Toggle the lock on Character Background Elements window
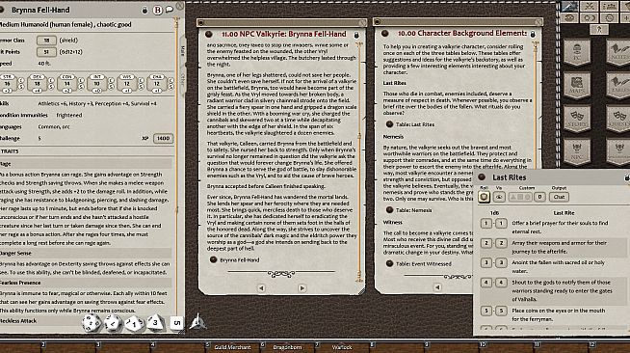630x353 pixels. pos(533,35)
